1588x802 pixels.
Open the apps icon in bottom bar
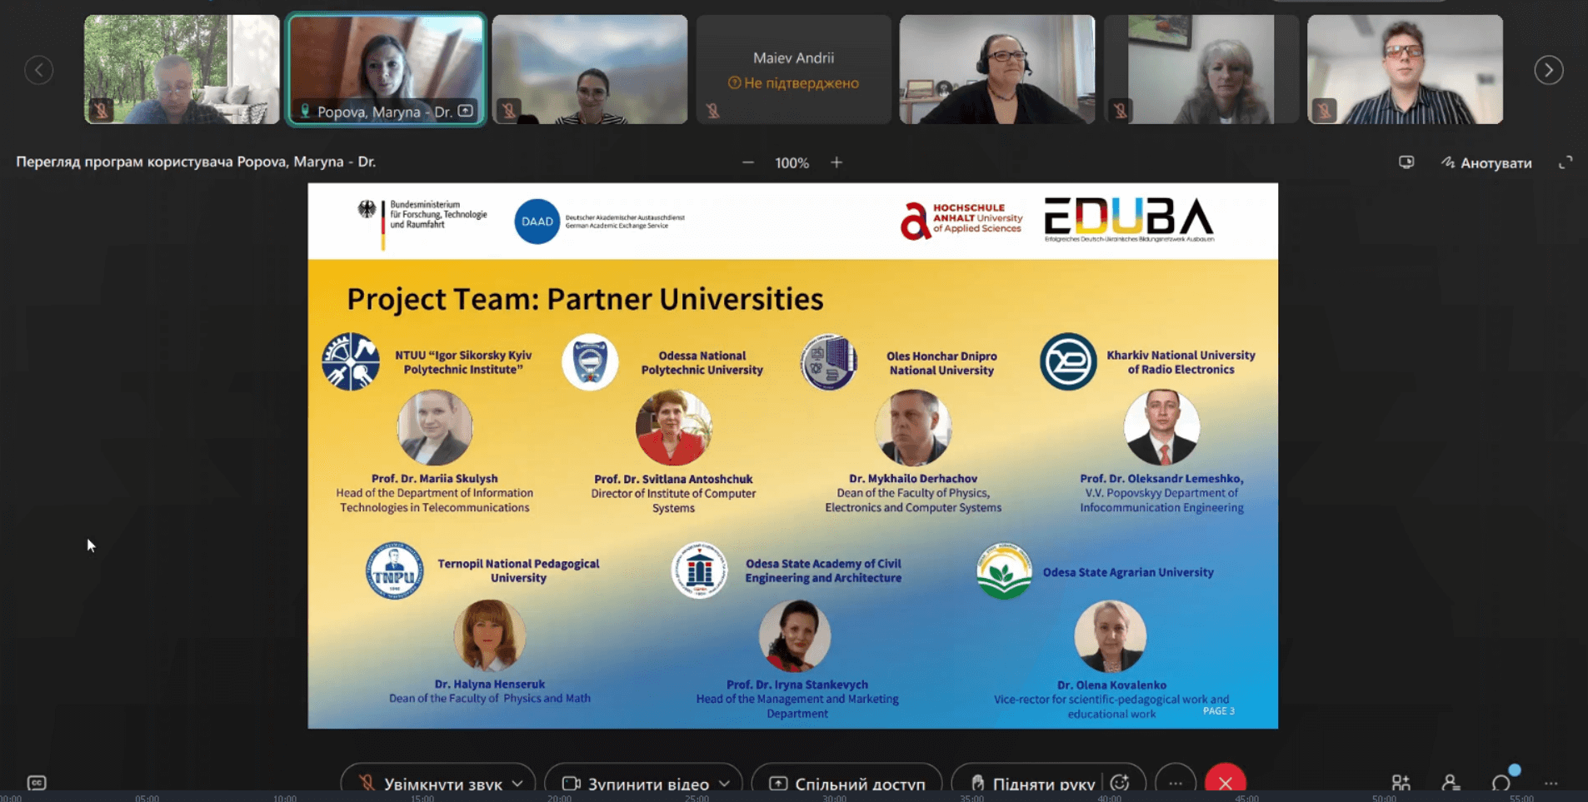tap(1401, 783)
